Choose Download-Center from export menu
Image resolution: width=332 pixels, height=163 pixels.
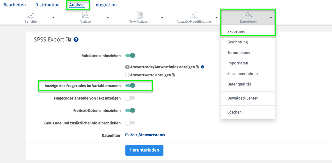242,98
